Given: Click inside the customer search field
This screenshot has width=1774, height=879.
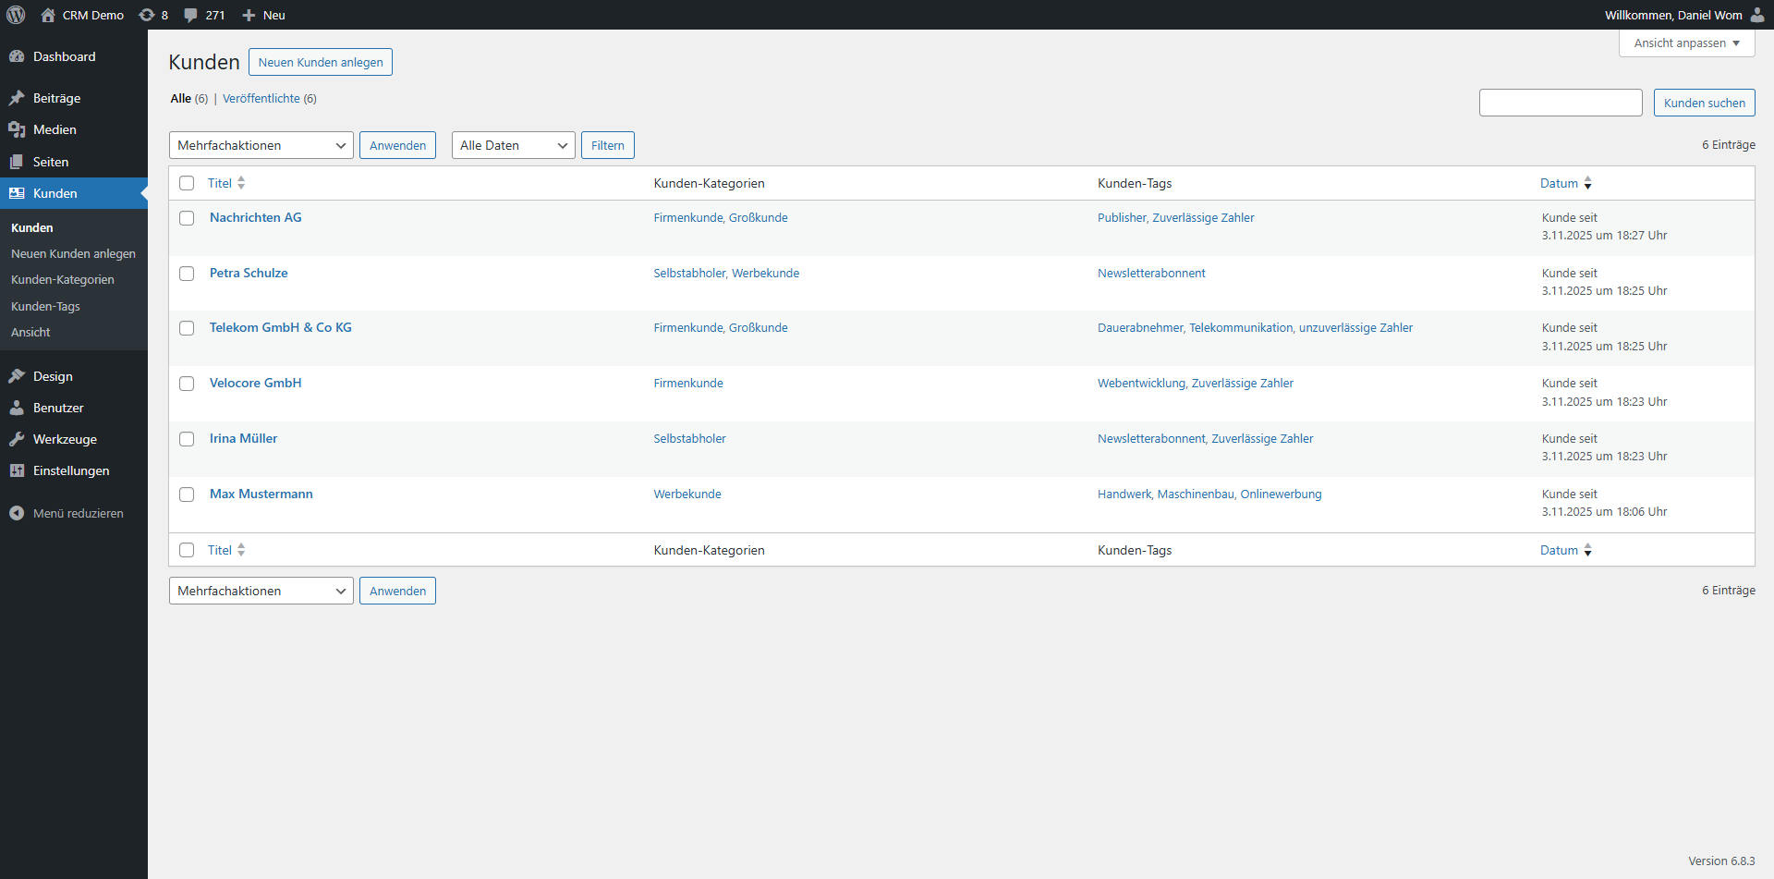Looking at the screenshot, I should [1561, 103].
